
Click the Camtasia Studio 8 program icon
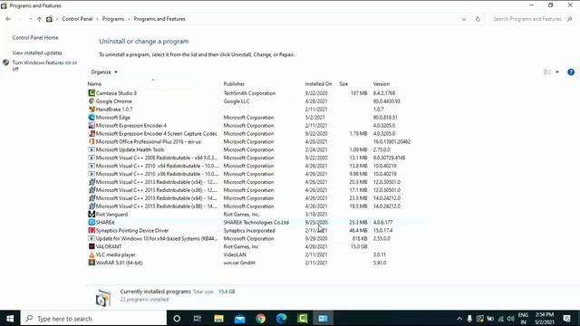point(92,92)
